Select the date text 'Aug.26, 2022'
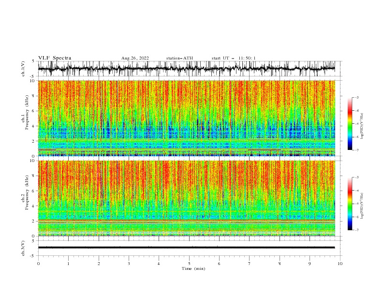 (135, 58)
